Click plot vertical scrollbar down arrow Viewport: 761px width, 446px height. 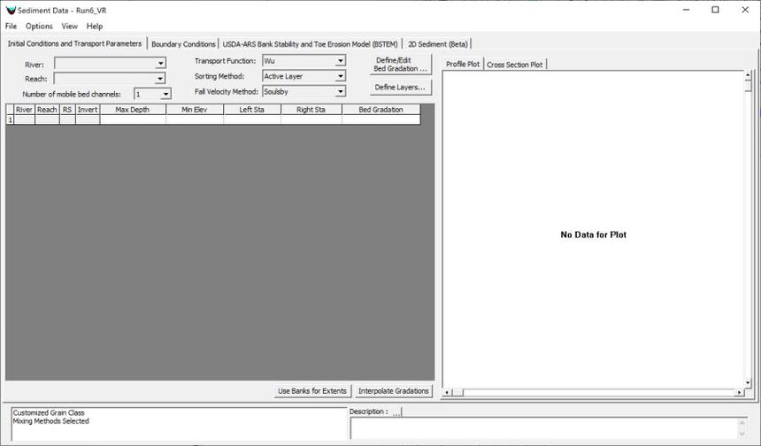[x=748, y=383]
